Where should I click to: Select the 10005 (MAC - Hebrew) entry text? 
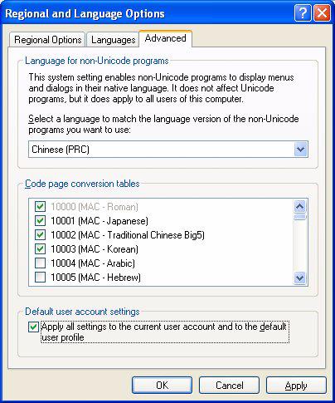(x=95, y=278)
